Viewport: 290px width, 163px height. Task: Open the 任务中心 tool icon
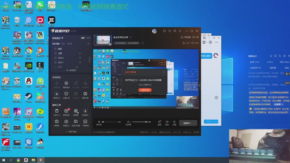coord(57,111)
